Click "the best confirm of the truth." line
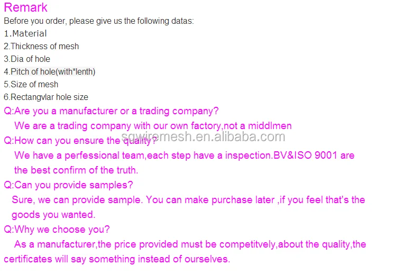 76,170
